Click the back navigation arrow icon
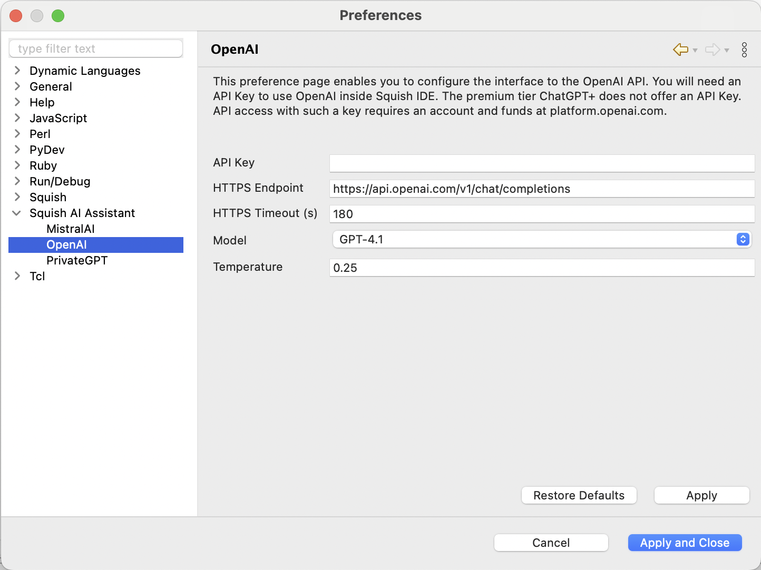Image resolution: width=761 pixels, height=570 pixels. point(680,50)
